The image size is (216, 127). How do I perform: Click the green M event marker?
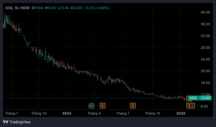[x=91, y=105]
